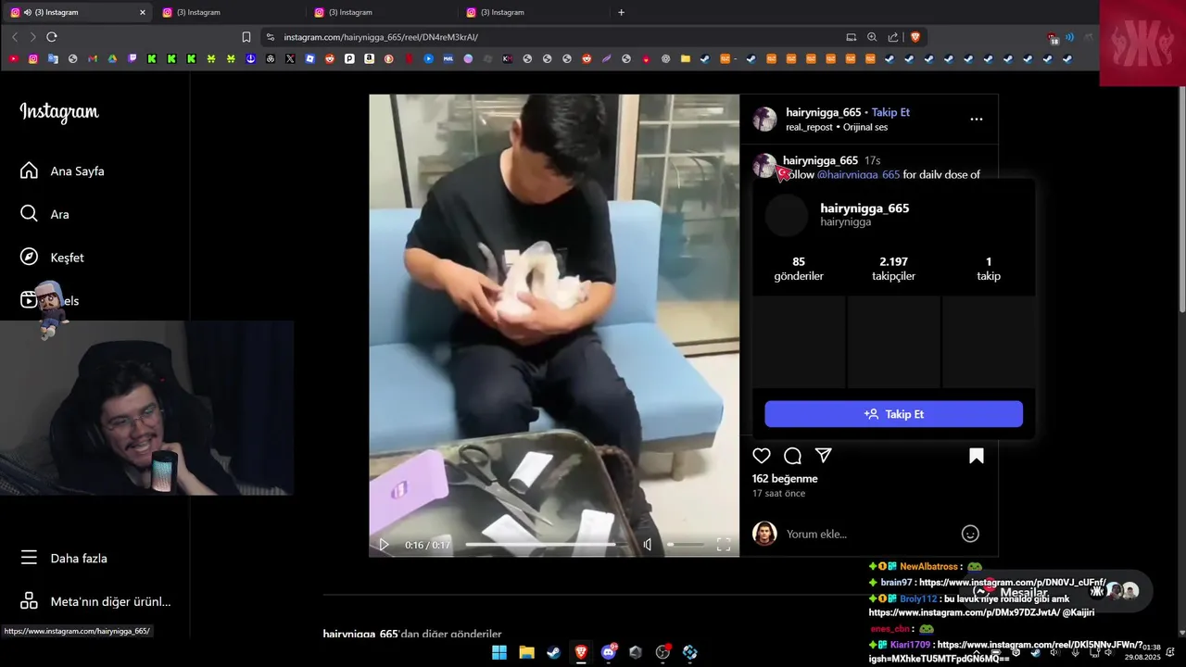
Task: Open the 162 beğenme likes list
Action: coord(785,479)
